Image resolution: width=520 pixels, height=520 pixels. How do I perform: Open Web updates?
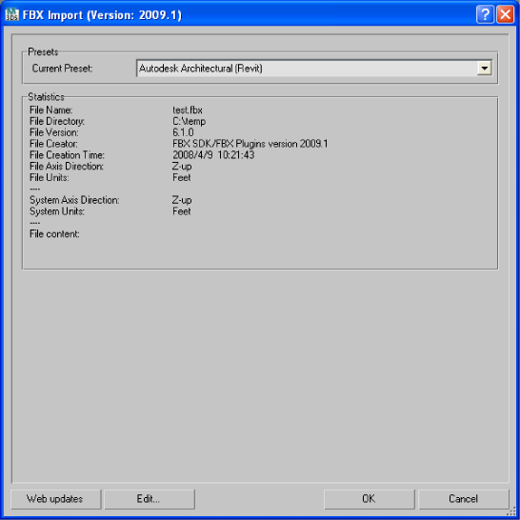pos(55,499)
